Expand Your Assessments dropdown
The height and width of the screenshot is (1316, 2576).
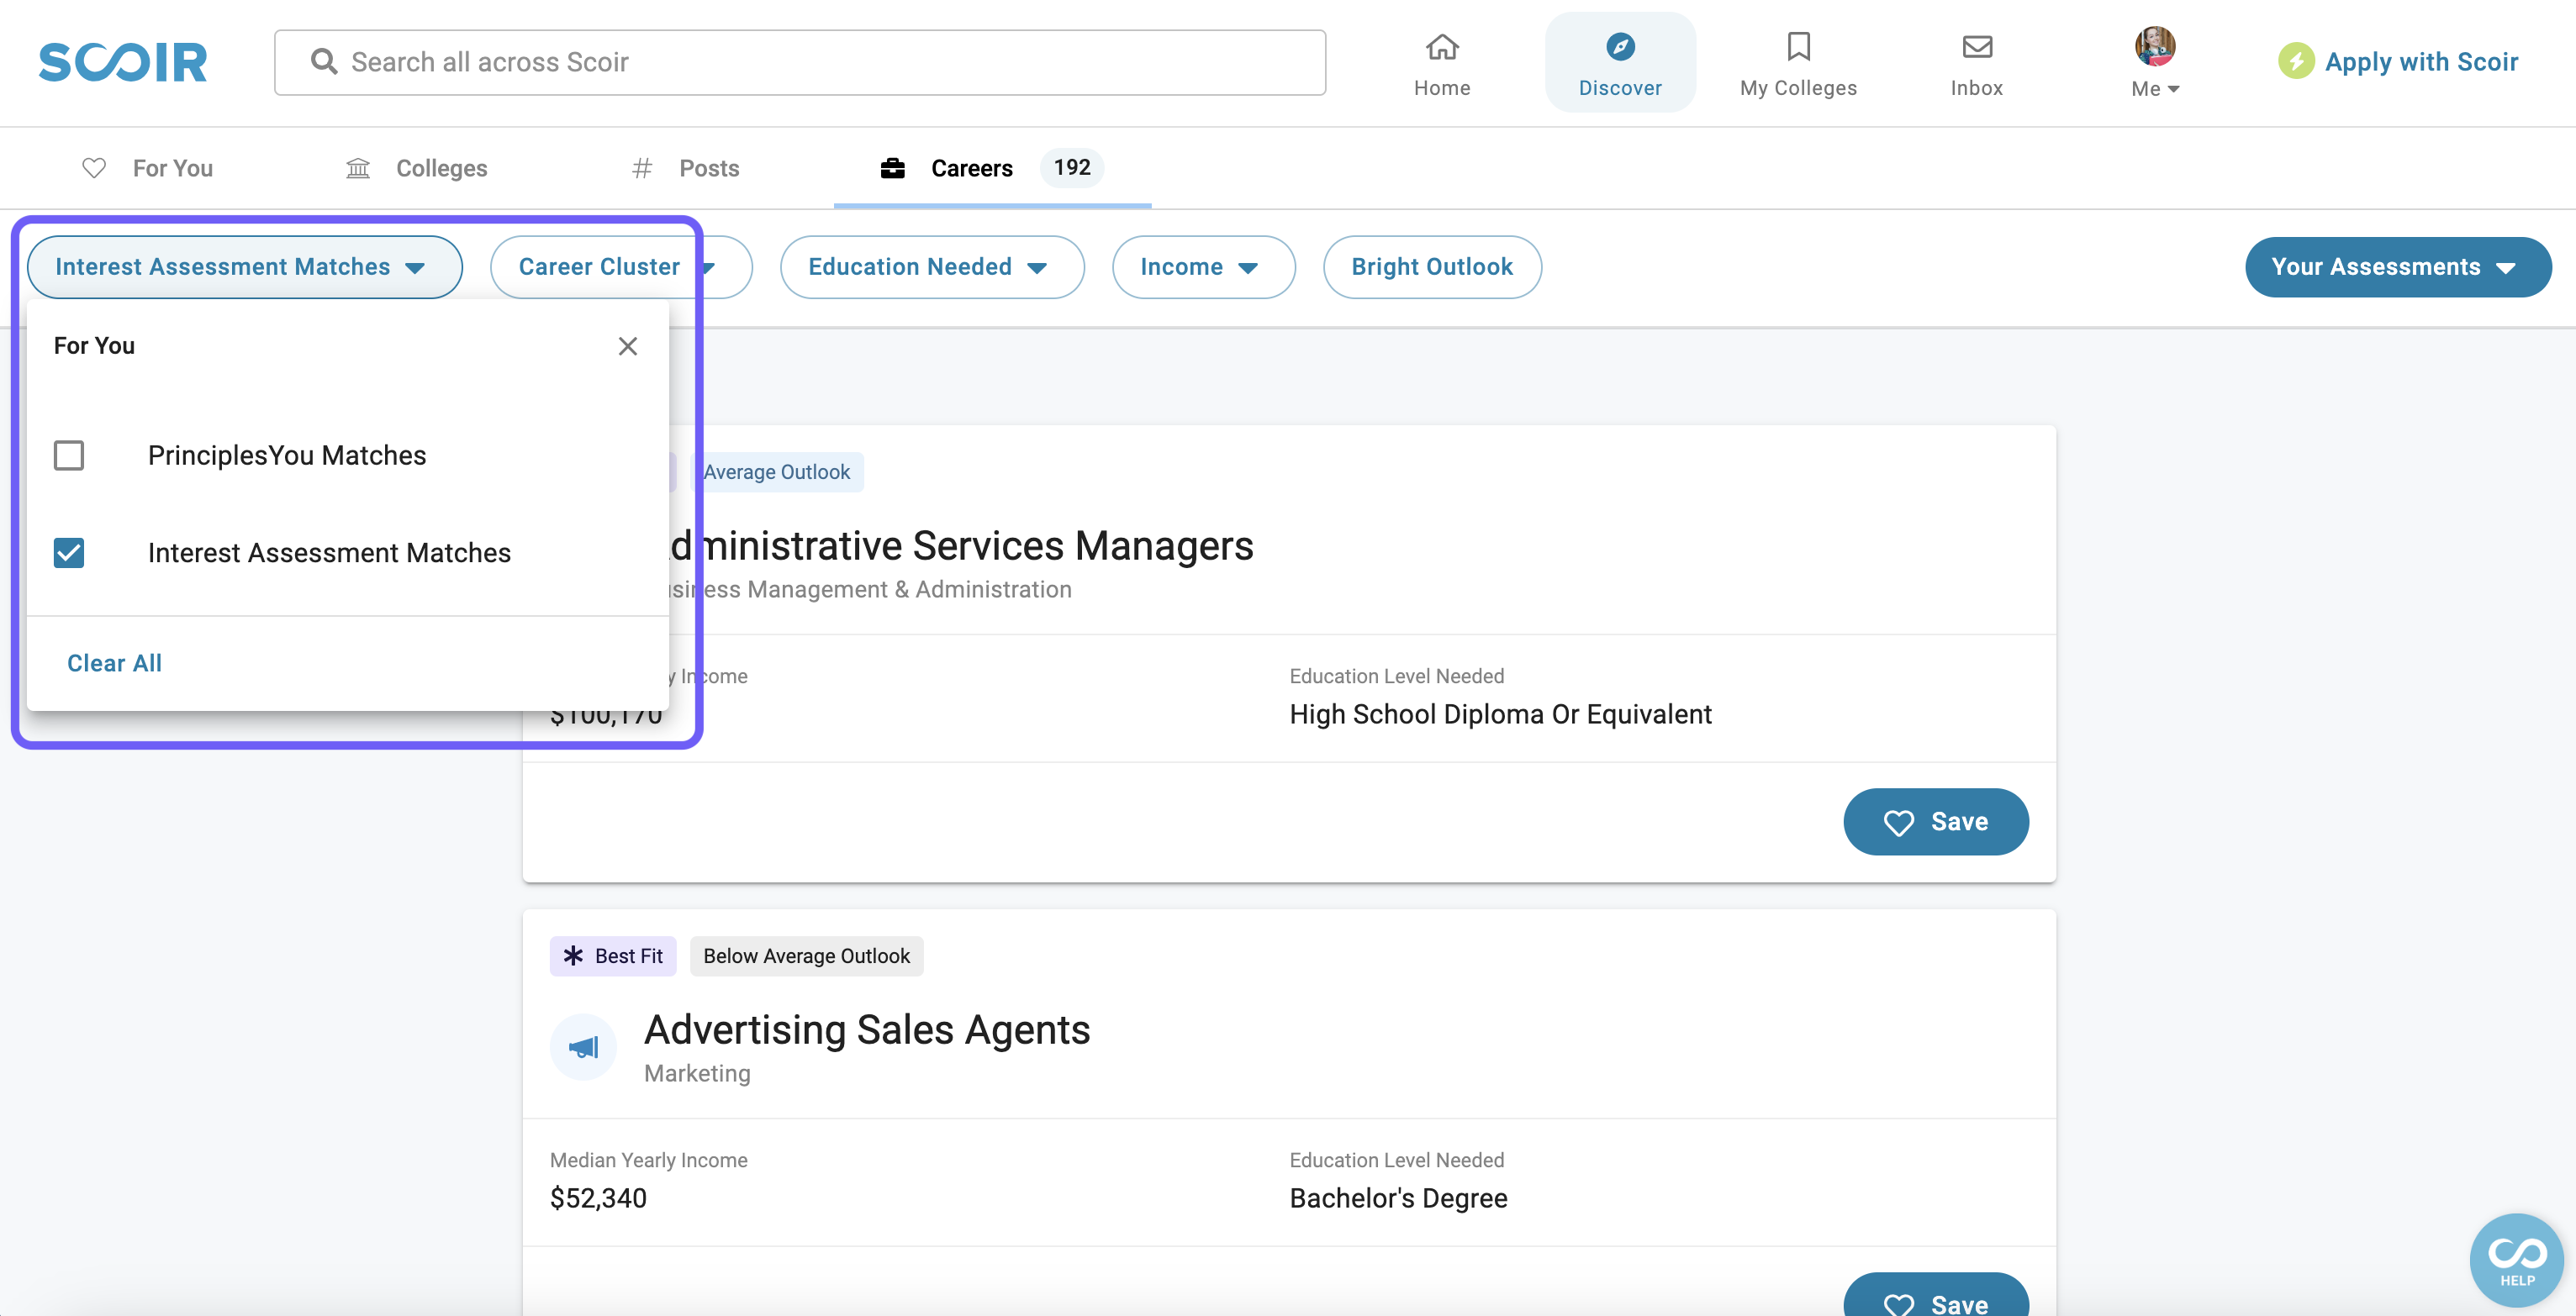coord(2396,266)
